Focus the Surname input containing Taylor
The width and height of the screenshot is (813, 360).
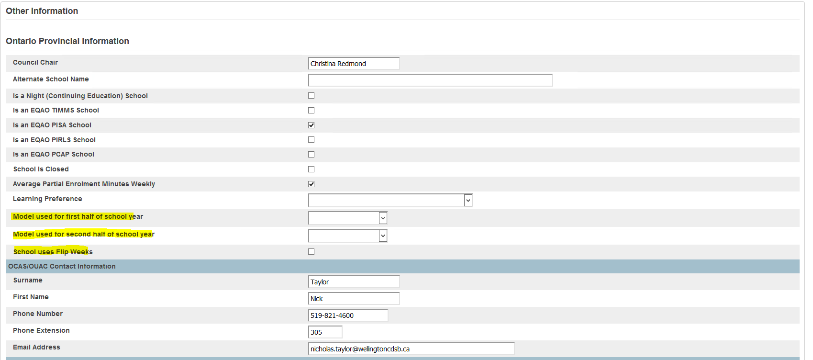point(354,282)
